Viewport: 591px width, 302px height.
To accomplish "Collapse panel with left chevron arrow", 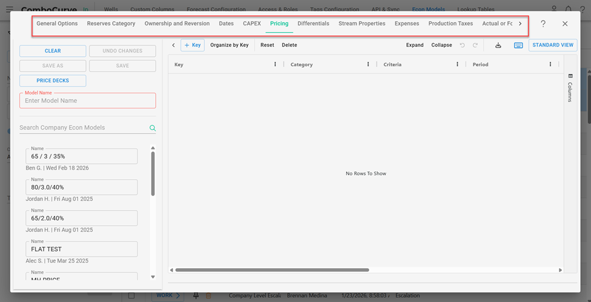I will pos(173,45).
